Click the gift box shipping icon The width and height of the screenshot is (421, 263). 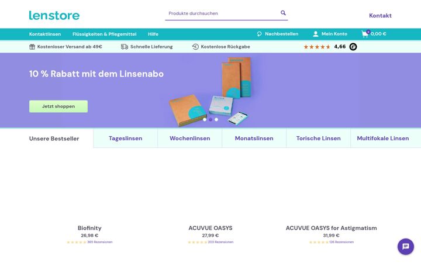(x=32, y=47)
